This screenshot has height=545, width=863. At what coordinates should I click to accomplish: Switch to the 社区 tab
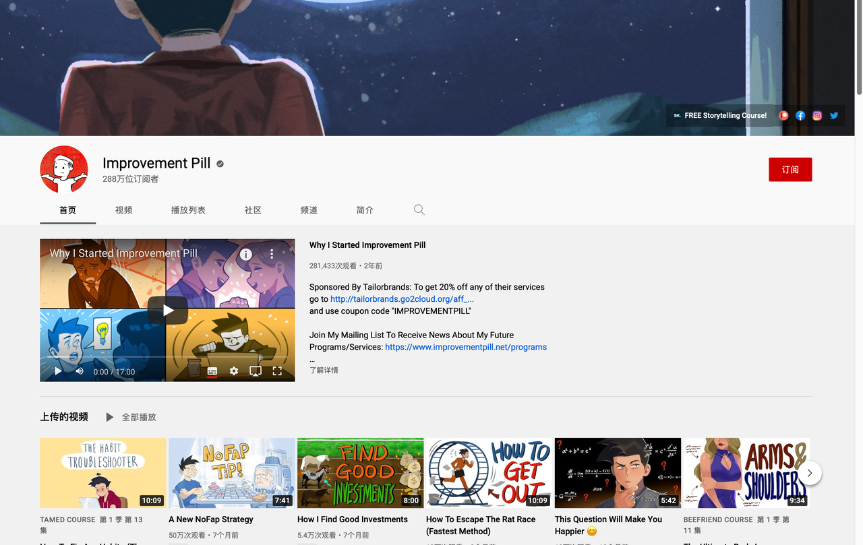[253, 210]
